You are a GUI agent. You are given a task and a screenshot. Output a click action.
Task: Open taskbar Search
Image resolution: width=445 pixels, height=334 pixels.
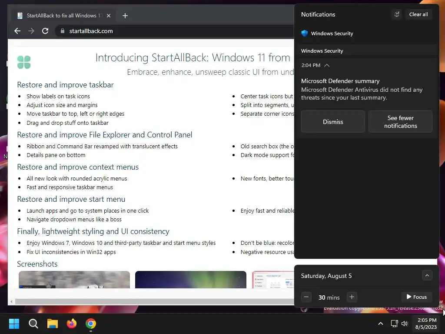(x=33, y=324)
